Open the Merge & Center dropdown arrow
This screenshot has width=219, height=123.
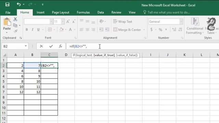click(x=144, y=30)
